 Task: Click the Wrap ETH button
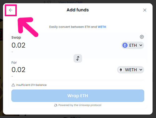point(78,96)
